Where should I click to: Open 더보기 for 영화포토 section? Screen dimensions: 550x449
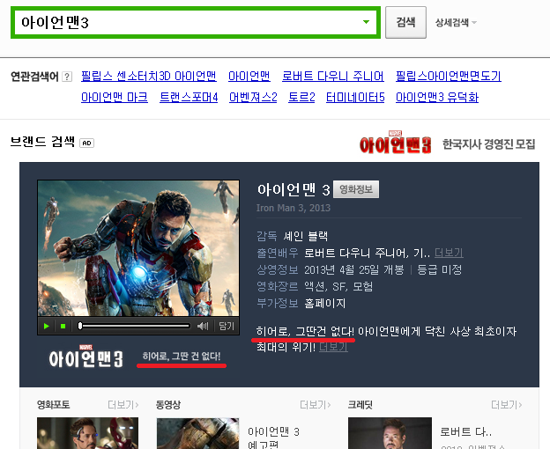[123, 405]
